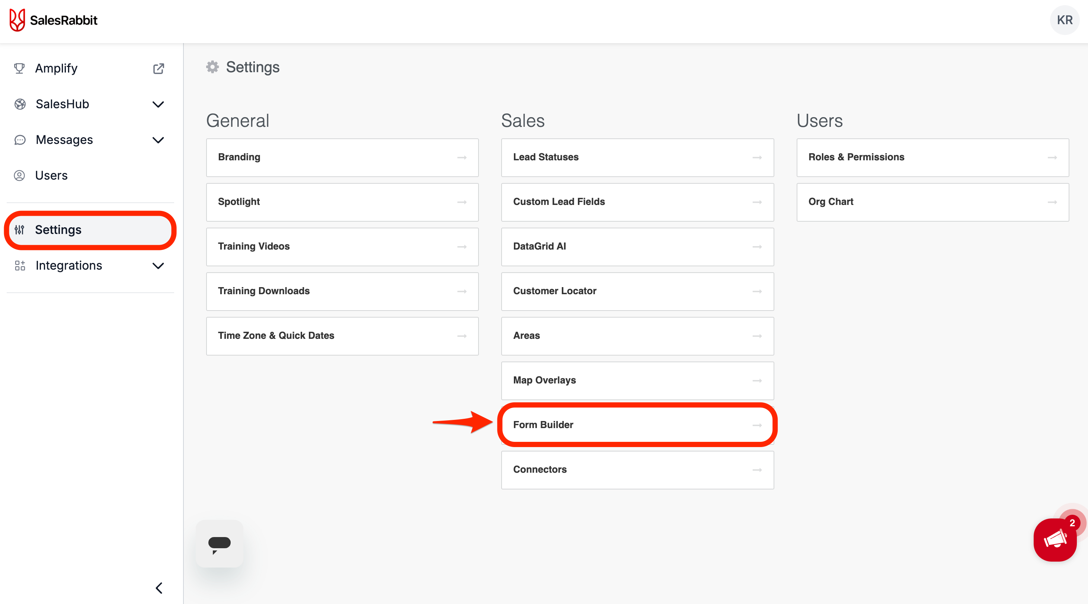
Task: Go to Users in the sidebar
Action: tap(51, 176)
